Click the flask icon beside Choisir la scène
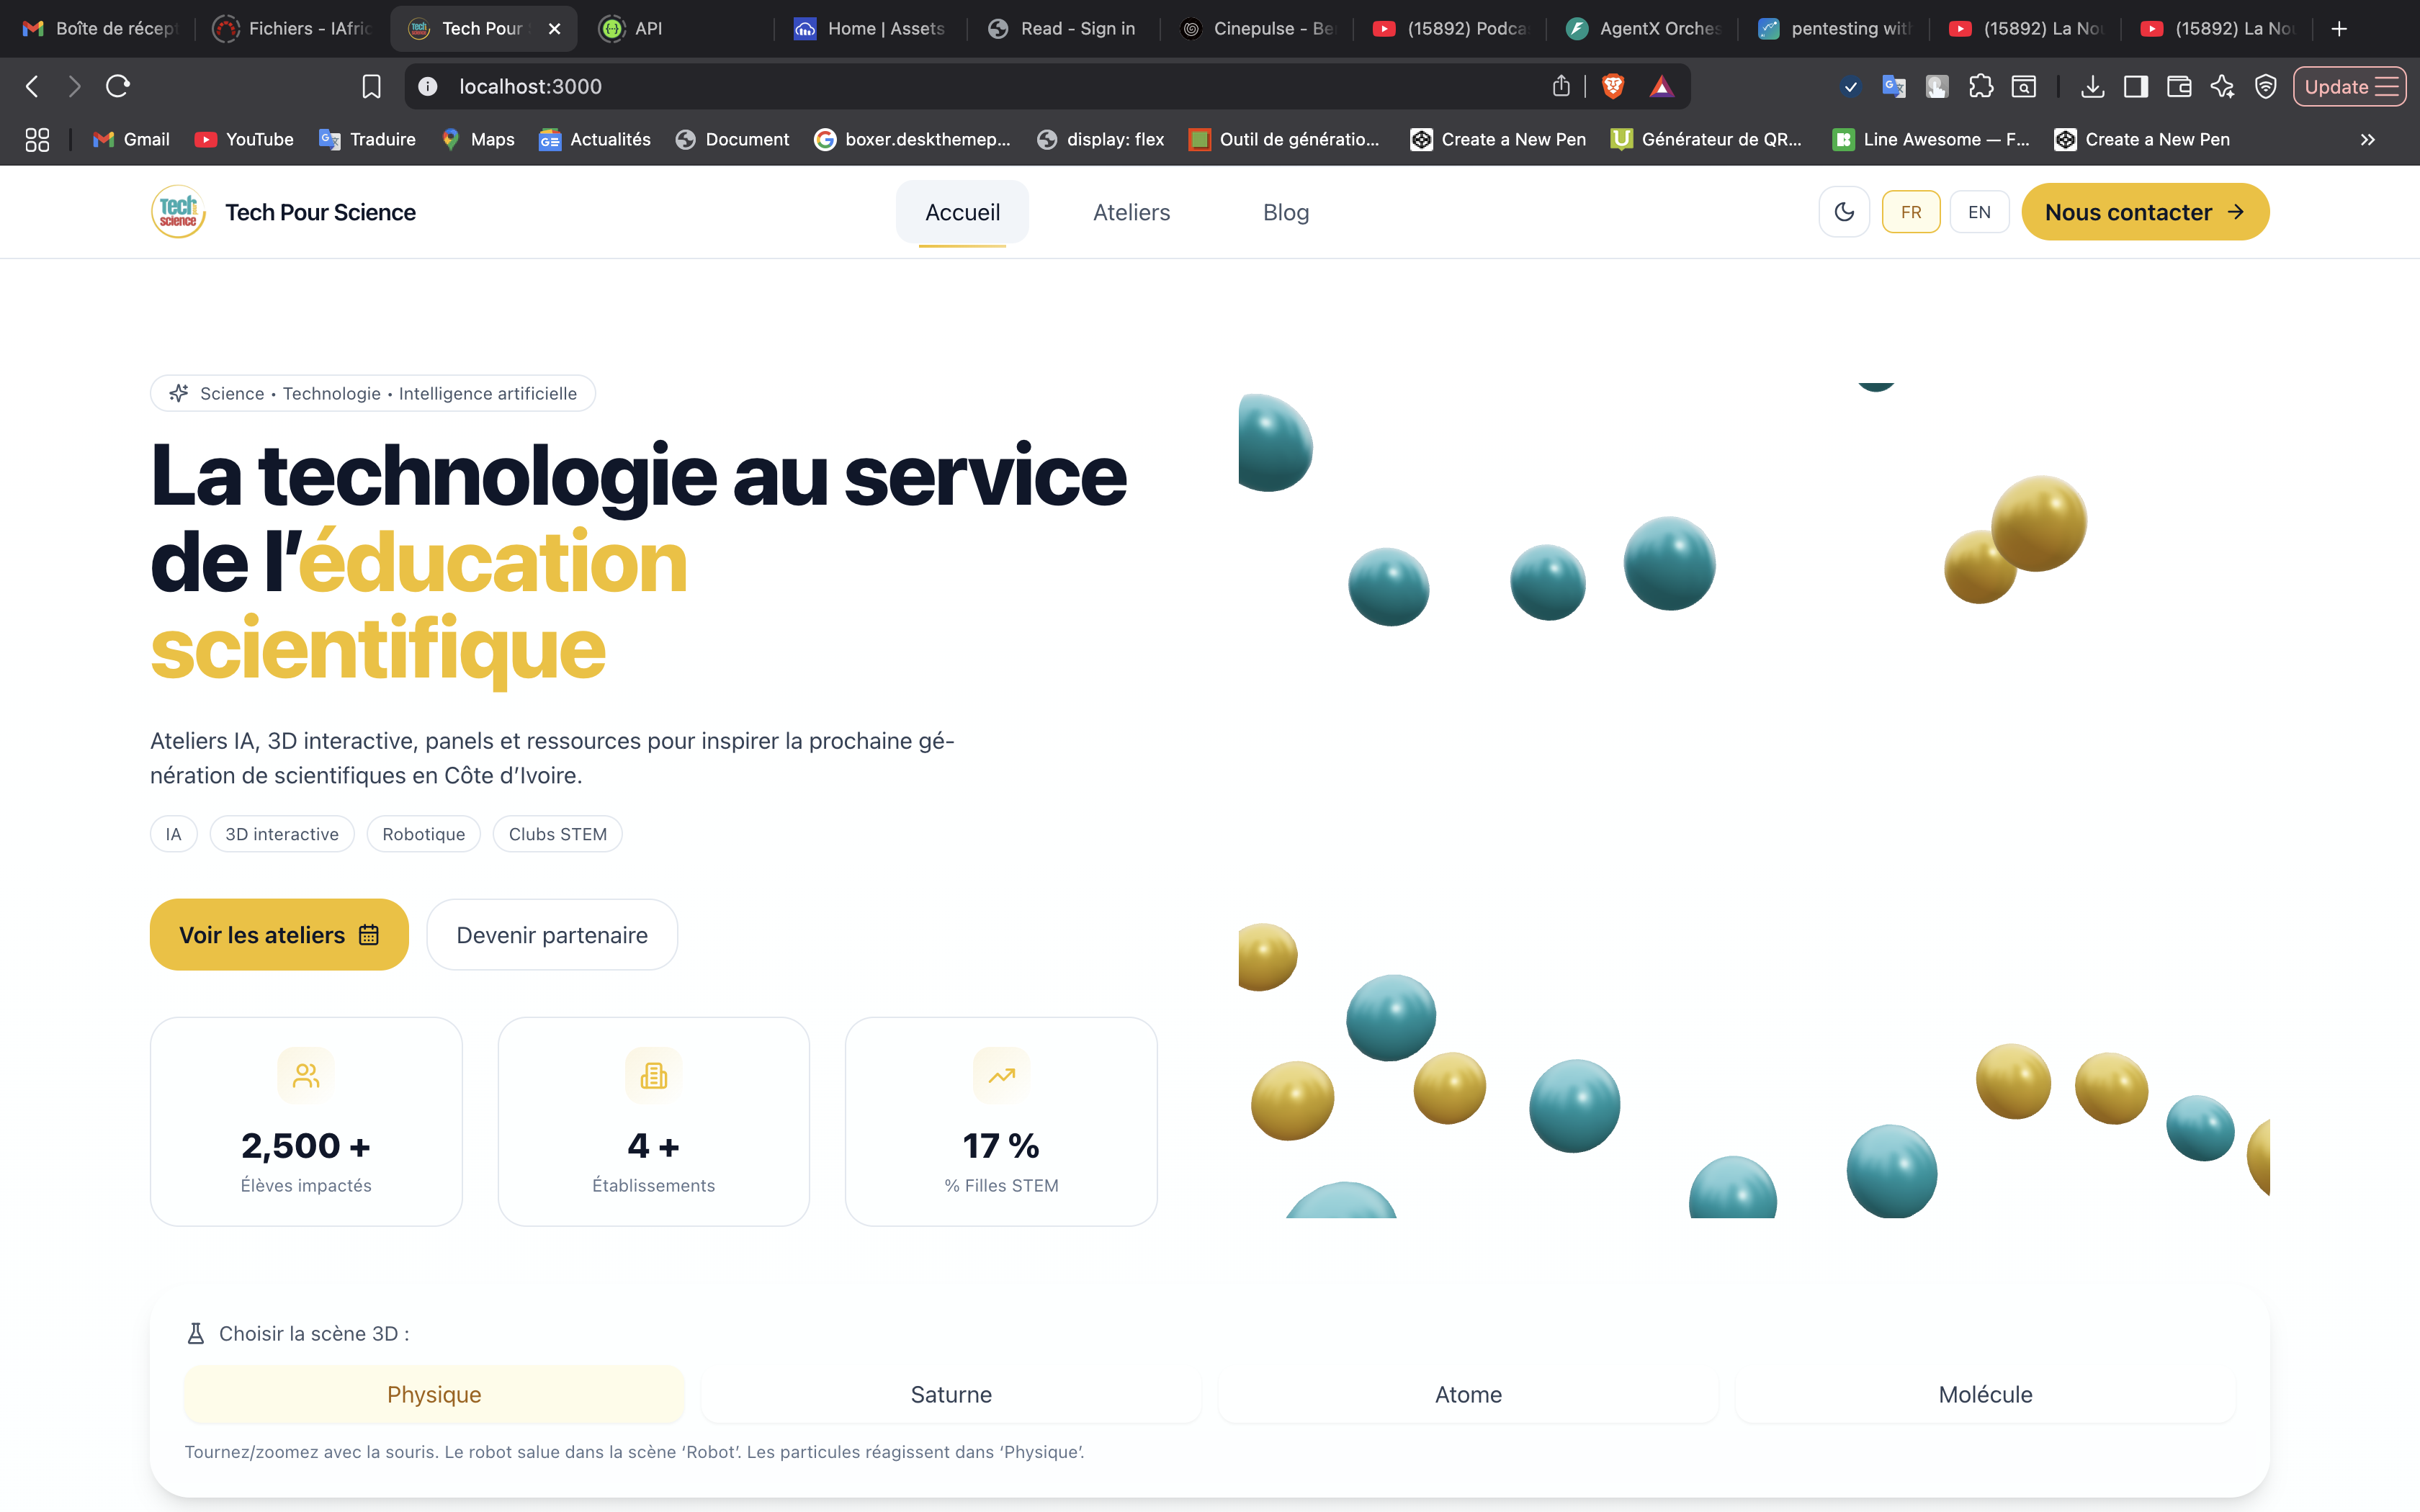2420x1512 pixels. 196,1333
